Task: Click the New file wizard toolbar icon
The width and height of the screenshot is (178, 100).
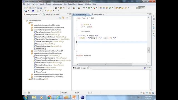Action: [x=26, y=8]
